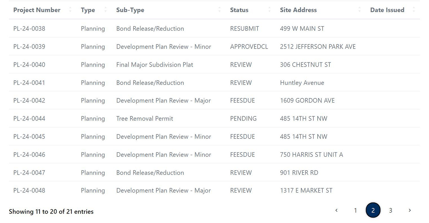Go to page 3
Image resolution: width=429 pixels, height=223 pixels.
[391, 210]
